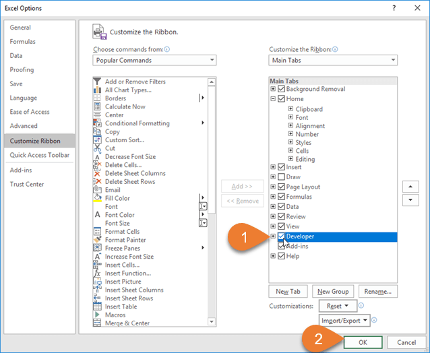430x353 pixels.
Task: Toggle the Help tab checkbox
Action: click(282, 257)
